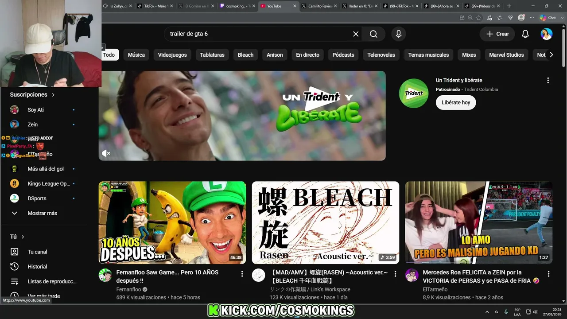Screen dimensions: 567x319
Task: Open options for the Mercedes Roa video
Action: 548,274
